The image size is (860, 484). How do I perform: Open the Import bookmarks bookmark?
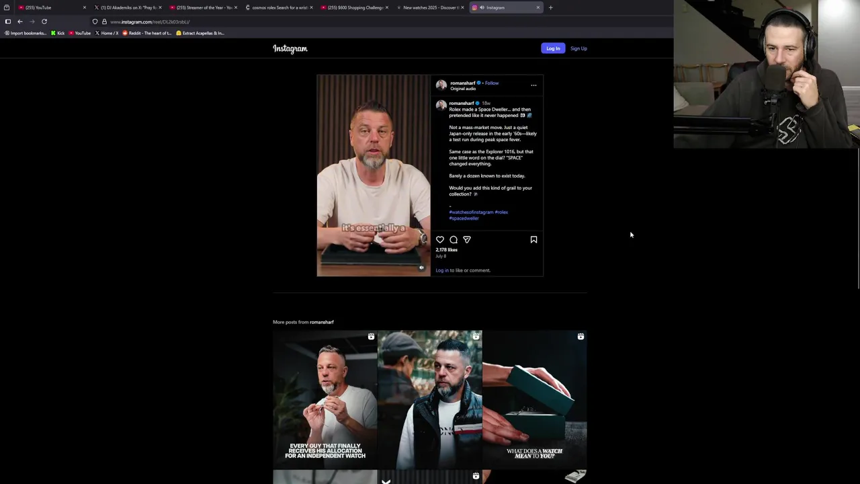point(26,33)
